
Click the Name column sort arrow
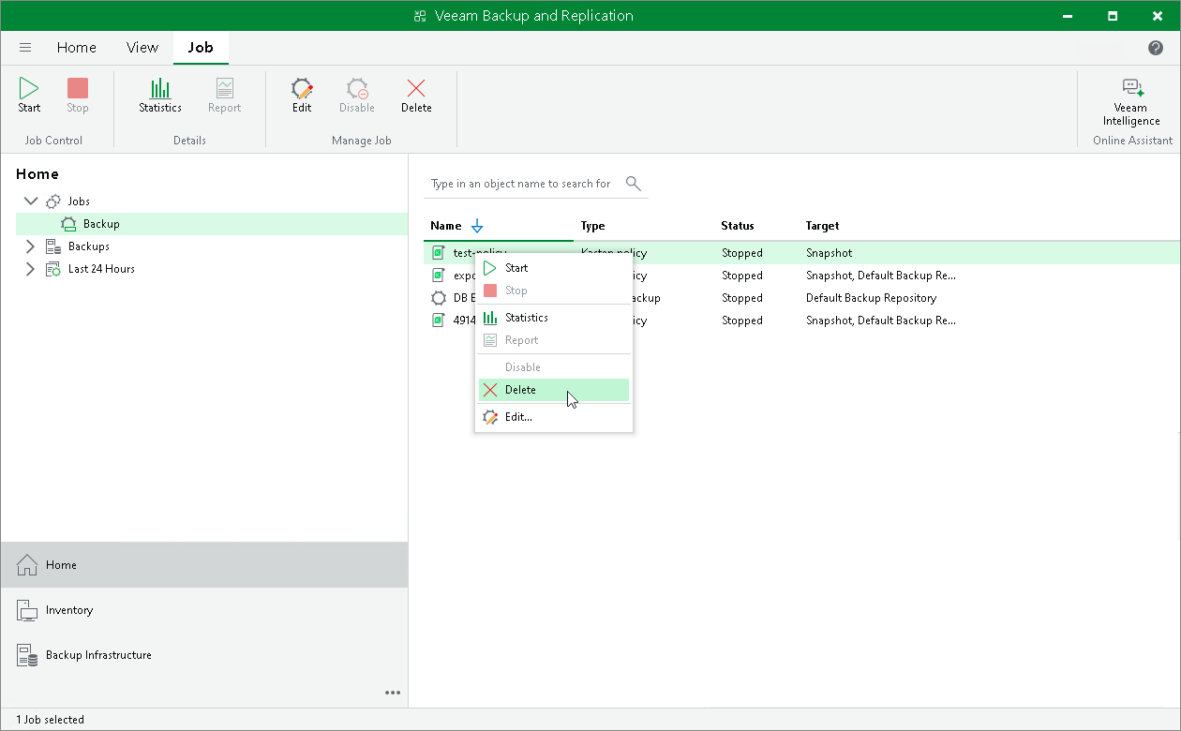click(x=477, y=226)
